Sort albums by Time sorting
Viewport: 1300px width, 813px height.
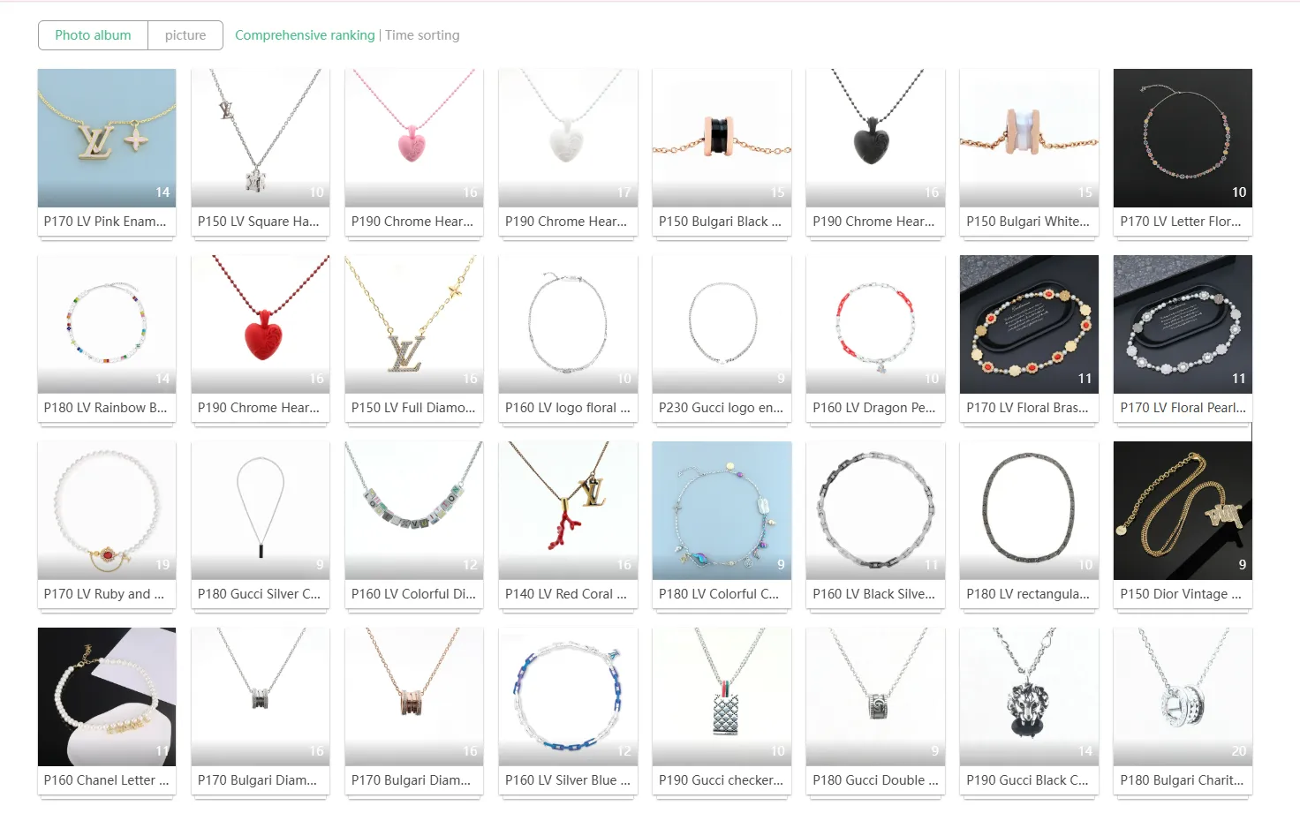tap(422, 35)
